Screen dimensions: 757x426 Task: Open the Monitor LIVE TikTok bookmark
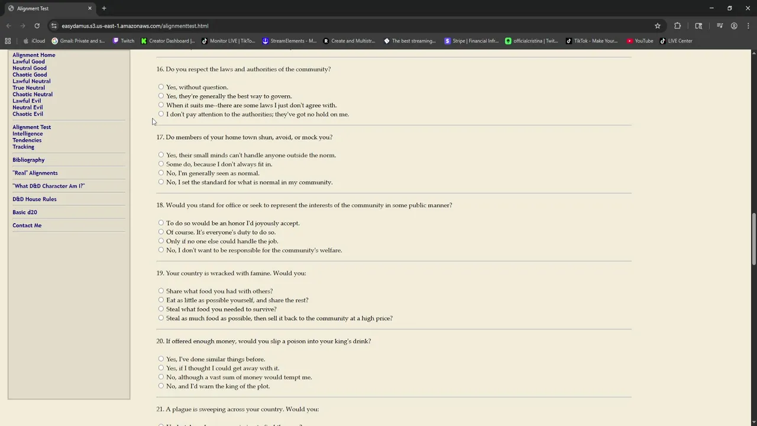click(228, 41)
